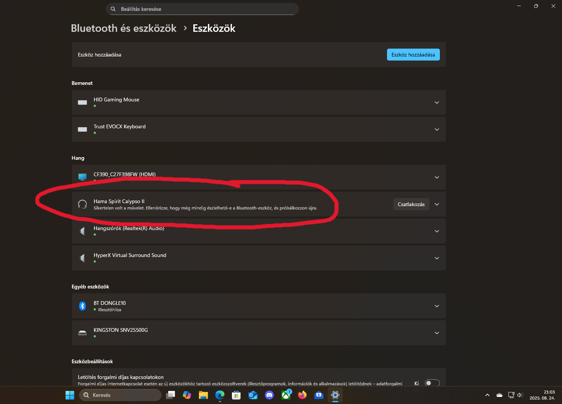The image size is (562, 404).
Task: Click the drive icon of KINGSTON SNV2S500G
Action: click(82, 333)
